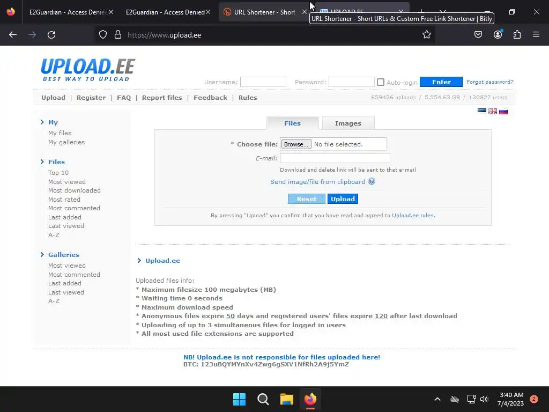Screen dimensions: 549x412
Task: Switch language to Russian flag
Action: click(x=503, y=112)
